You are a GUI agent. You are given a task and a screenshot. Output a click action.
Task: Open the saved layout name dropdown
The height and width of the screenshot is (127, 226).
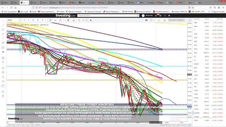tap(177, 20)
